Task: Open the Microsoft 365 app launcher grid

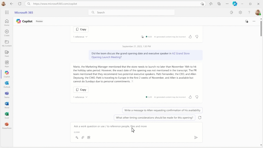Action: [x=7, y=12]
